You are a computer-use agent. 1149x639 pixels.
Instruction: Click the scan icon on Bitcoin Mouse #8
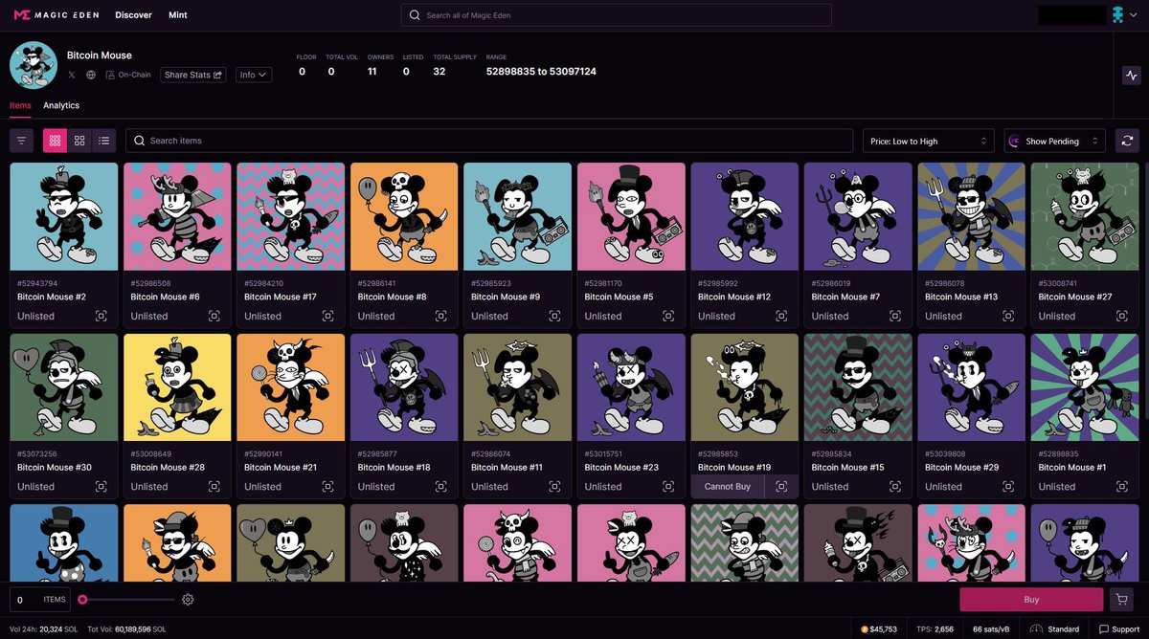tap(441, 316)
